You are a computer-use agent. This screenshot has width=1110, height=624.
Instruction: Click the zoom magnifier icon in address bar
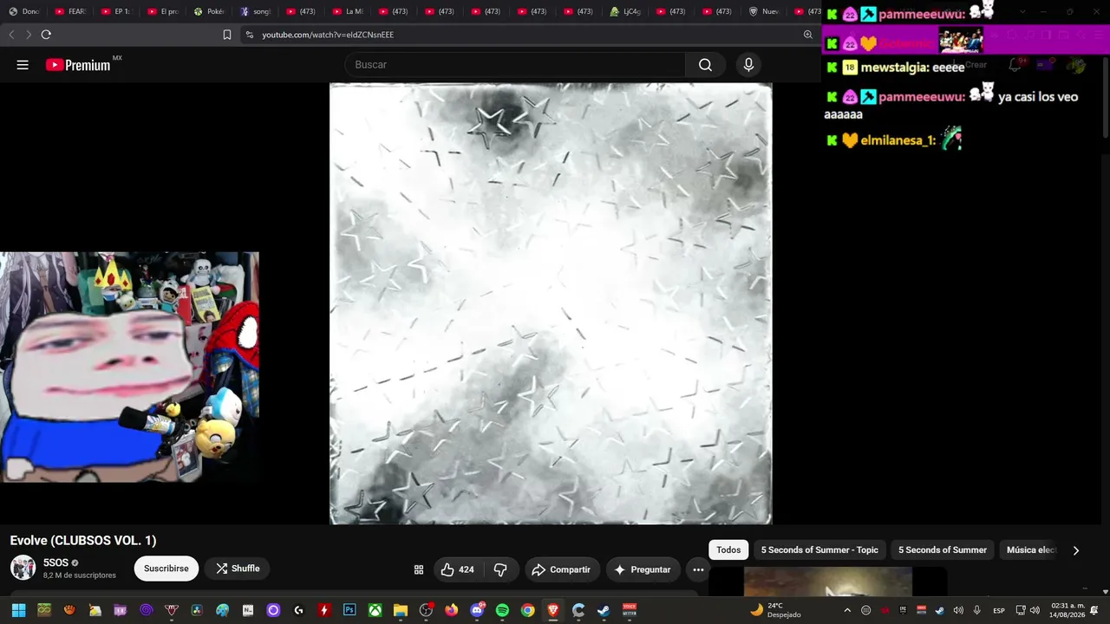pyautogui.click(x=807, y=35)
